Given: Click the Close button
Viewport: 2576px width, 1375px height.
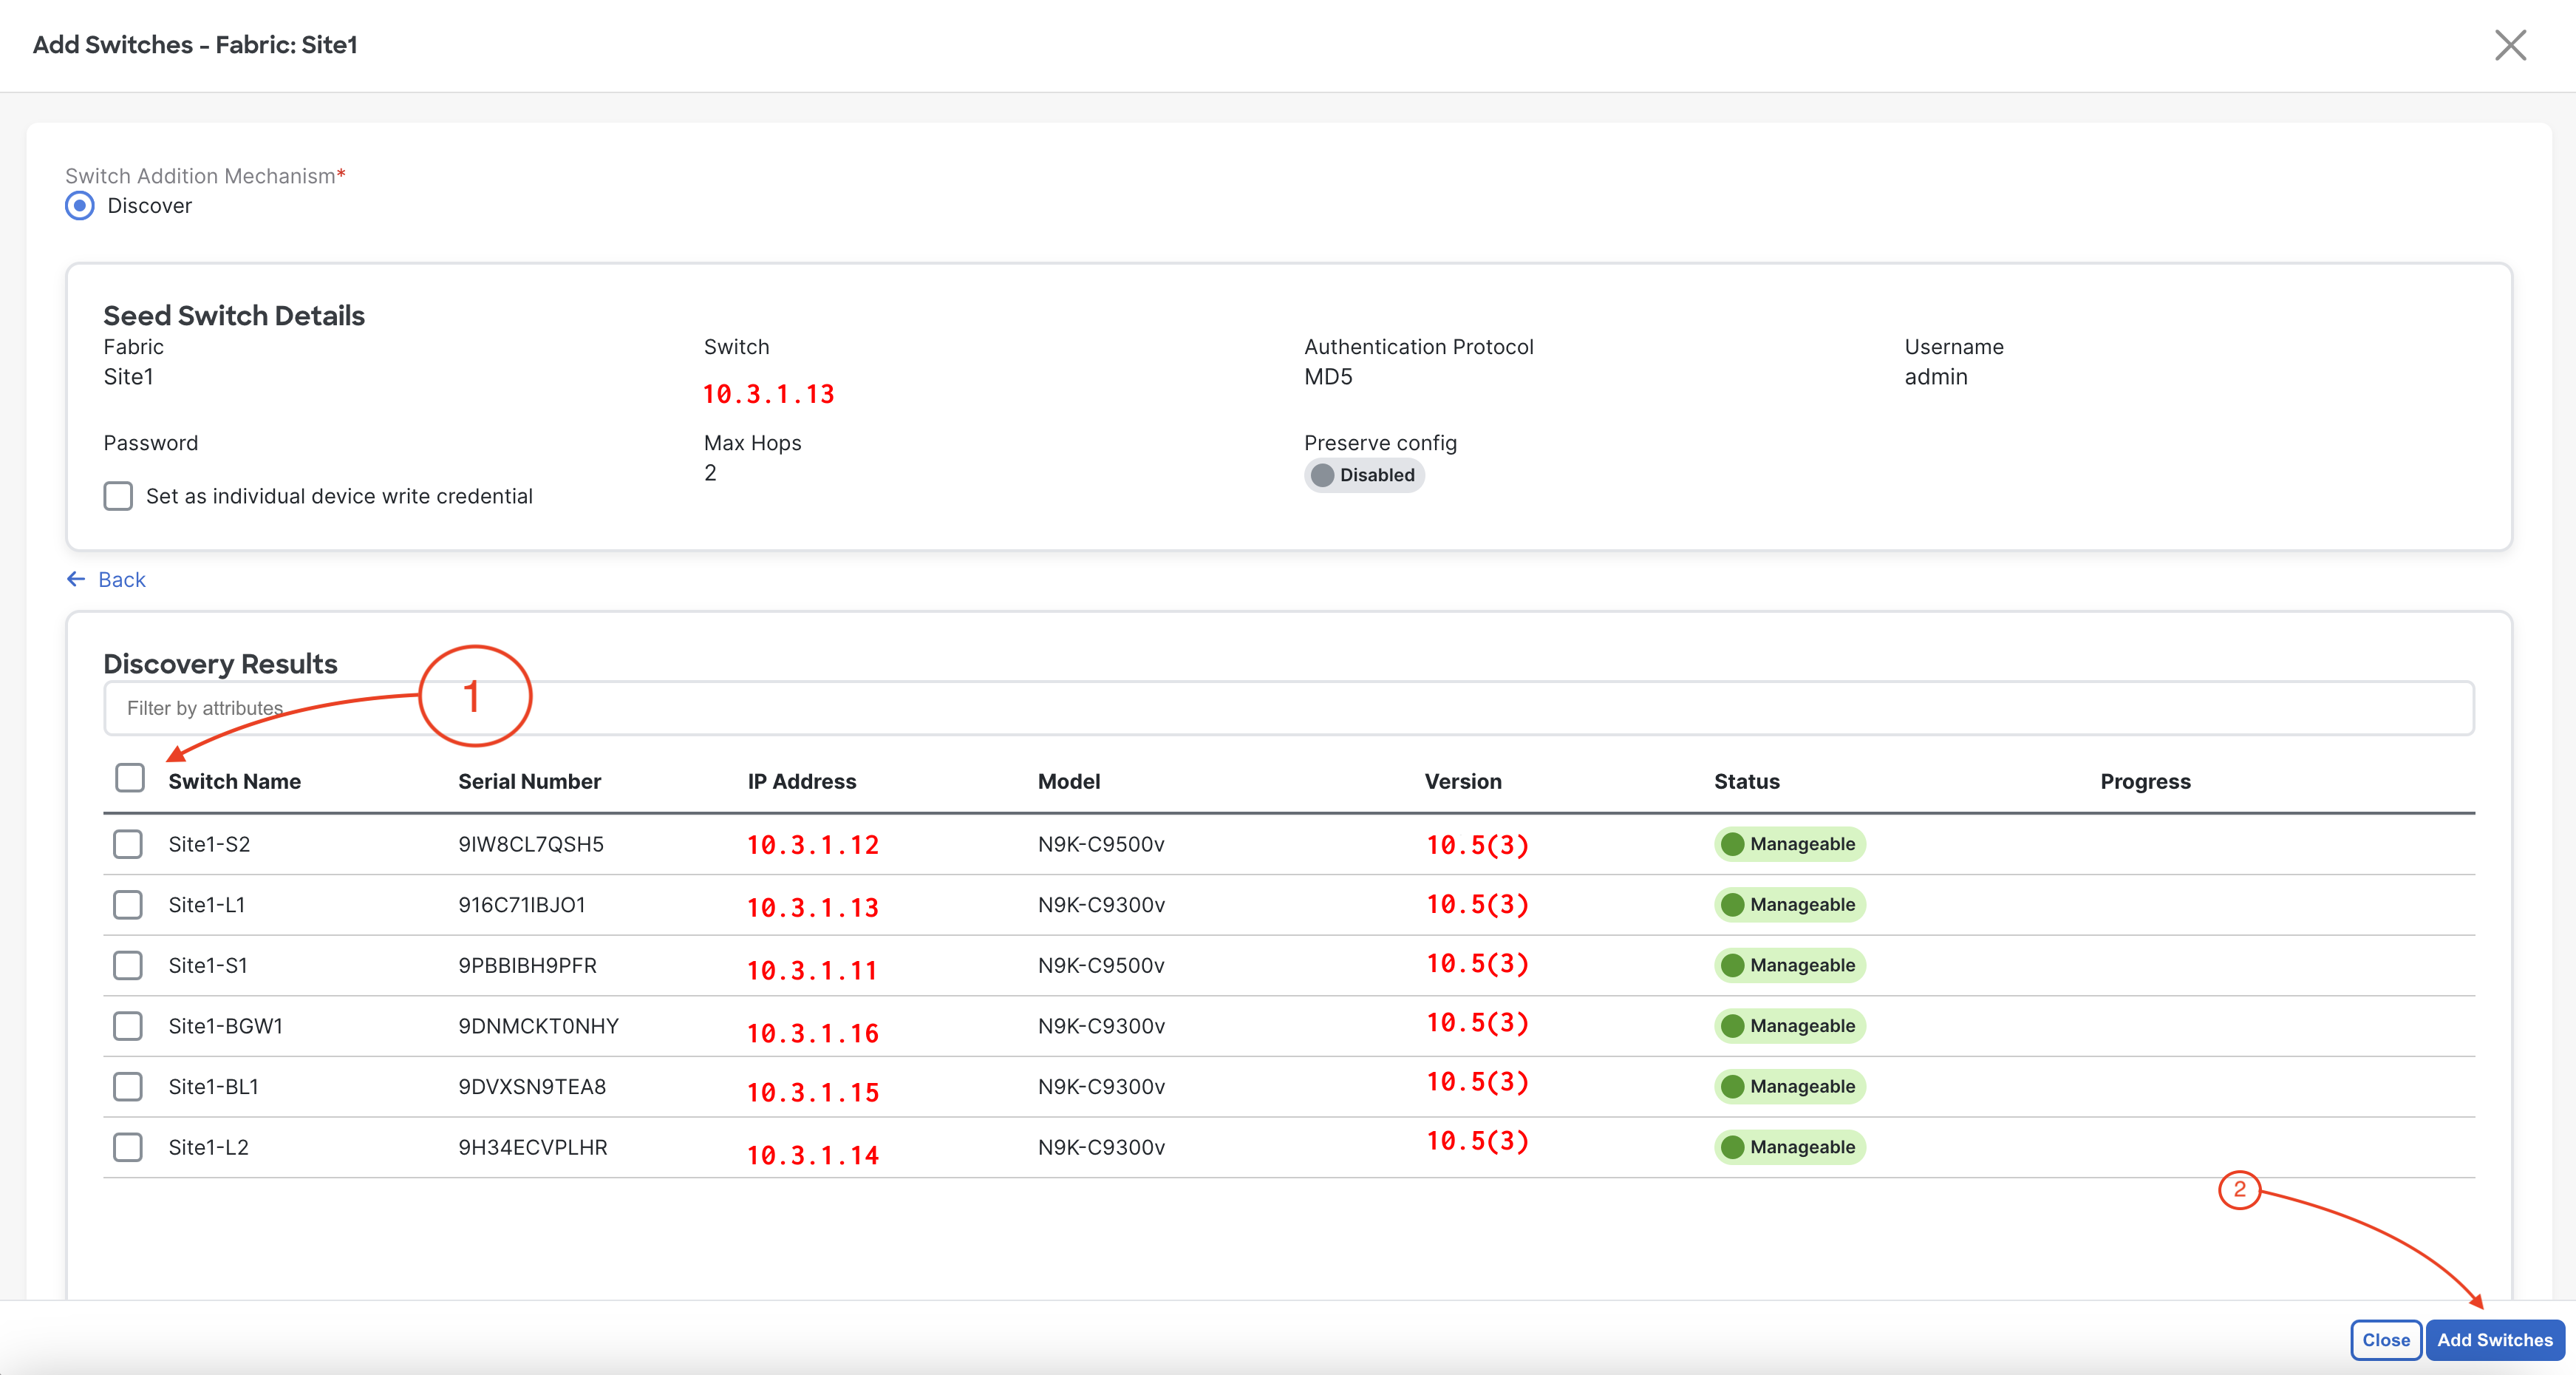Looking at the screenshot, I should [2385, 1340].
